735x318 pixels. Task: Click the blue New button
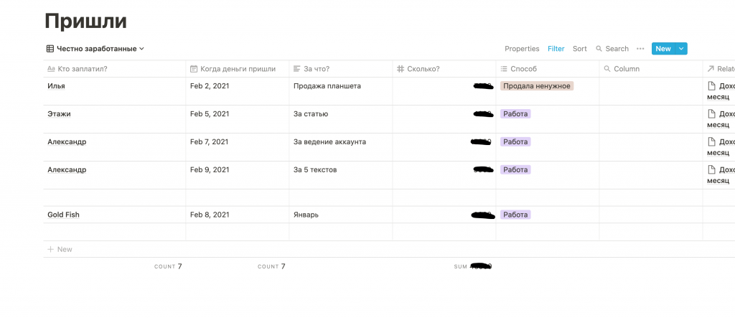[663, 49]
